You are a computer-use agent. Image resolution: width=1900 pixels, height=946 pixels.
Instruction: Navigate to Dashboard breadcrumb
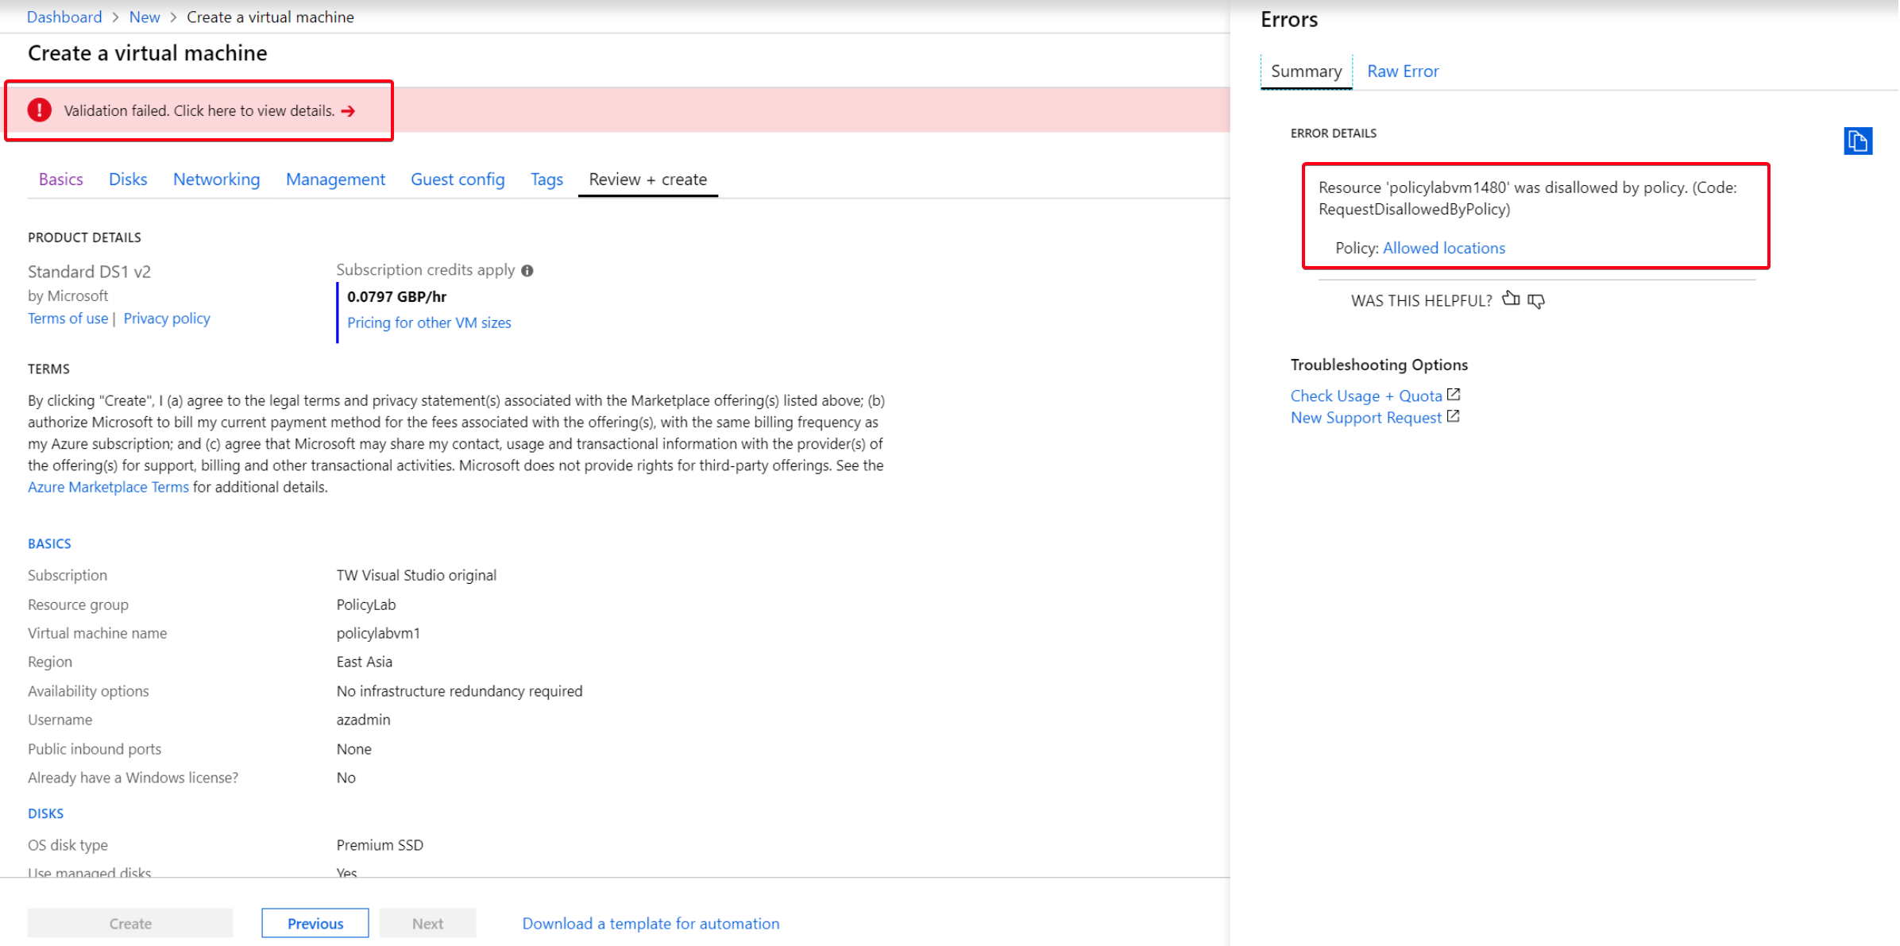click(x=64, y=17)
